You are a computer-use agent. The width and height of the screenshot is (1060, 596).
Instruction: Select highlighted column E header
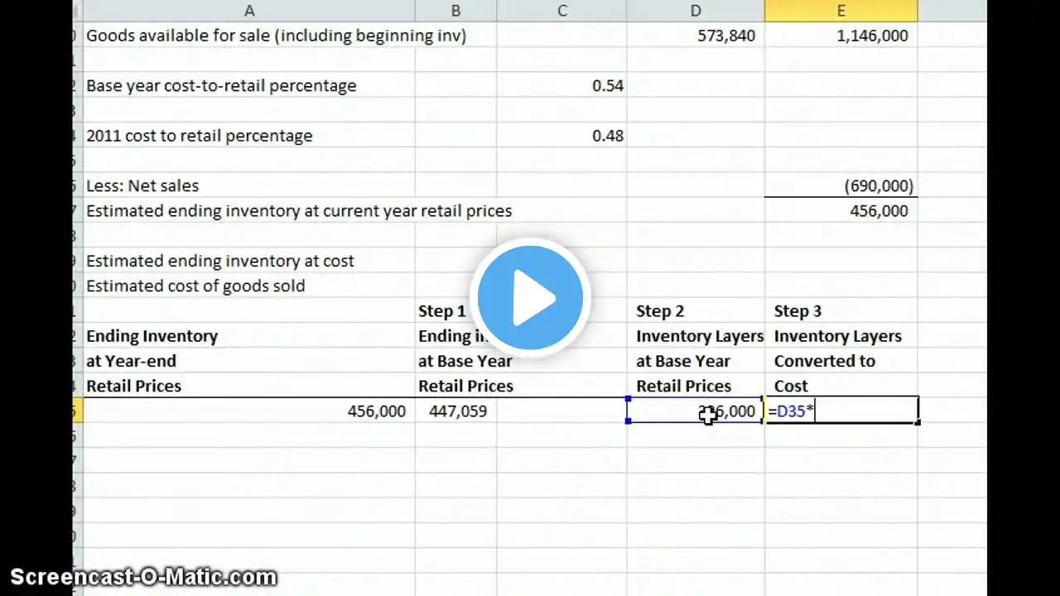[841, 11]
